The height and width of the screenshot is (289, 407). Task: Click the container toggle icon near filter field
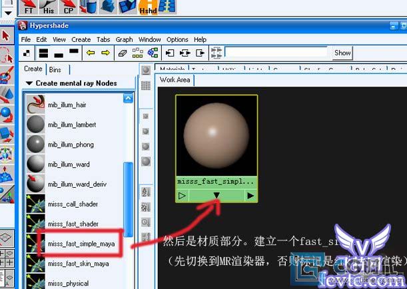click(x=216, y=53)
